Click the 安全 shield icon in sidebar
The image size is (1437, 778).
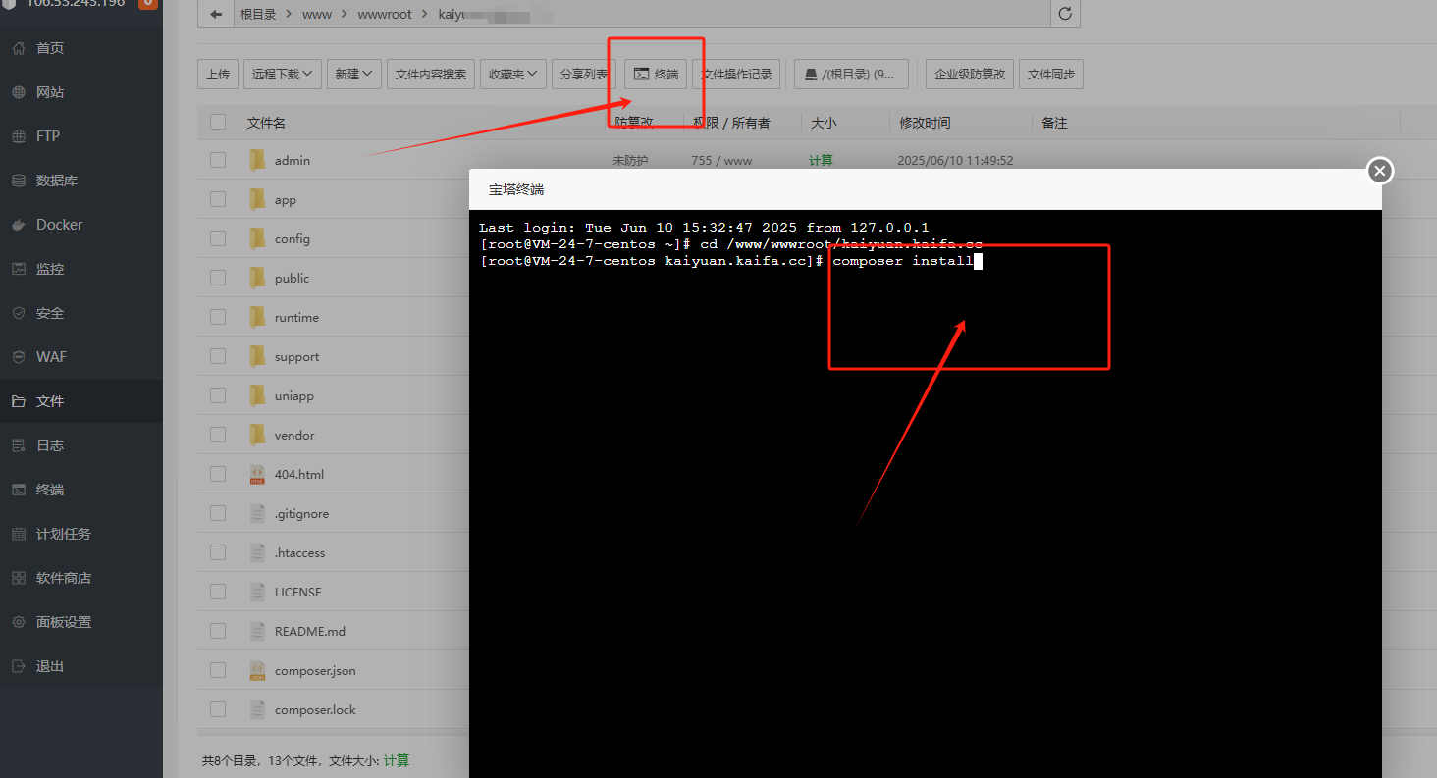[18, 313]
